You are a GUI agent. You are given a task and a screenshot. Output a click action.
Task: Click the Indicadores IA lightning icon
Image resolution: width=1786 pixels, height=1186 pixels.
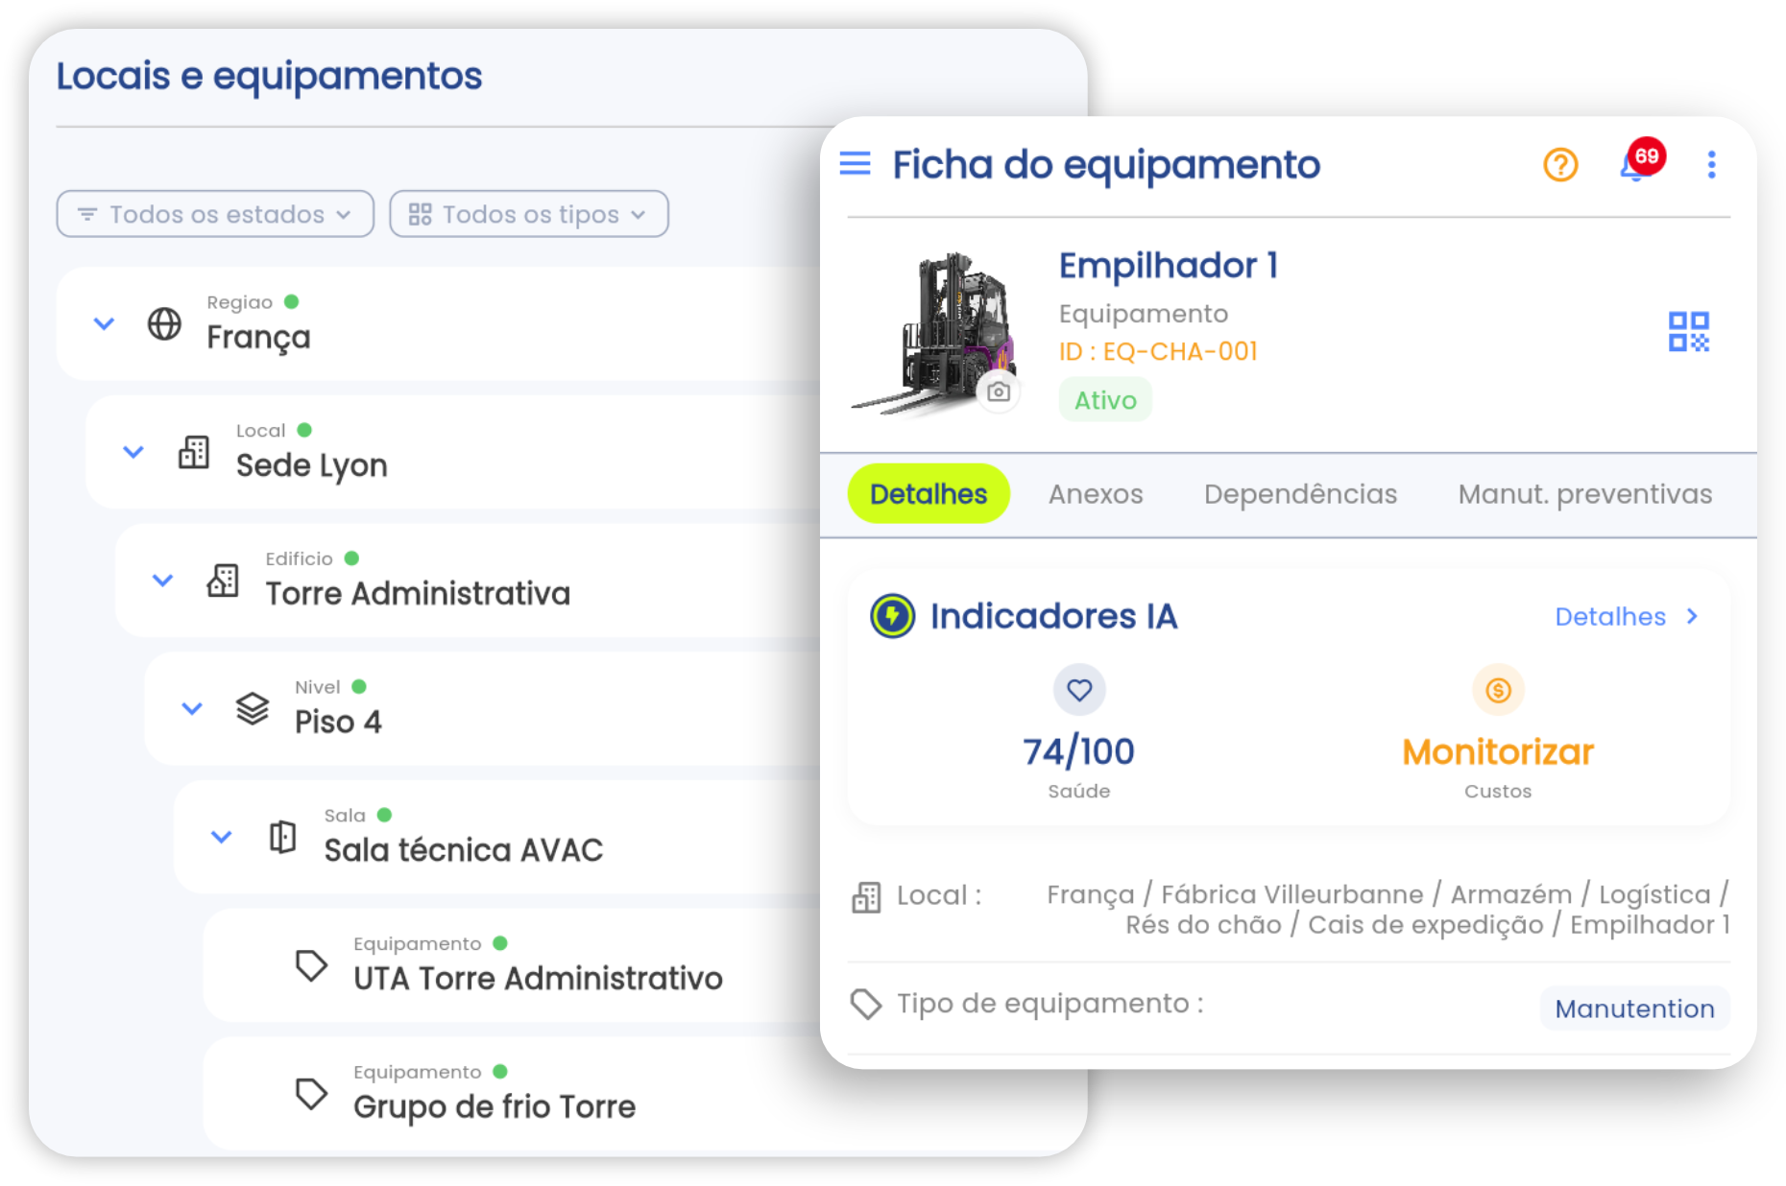click(x=892, y=616)
